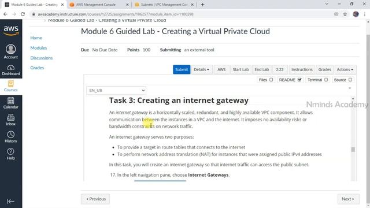Go to Previous module item
The width and height of the screenshot is (370, 208).
95,199
